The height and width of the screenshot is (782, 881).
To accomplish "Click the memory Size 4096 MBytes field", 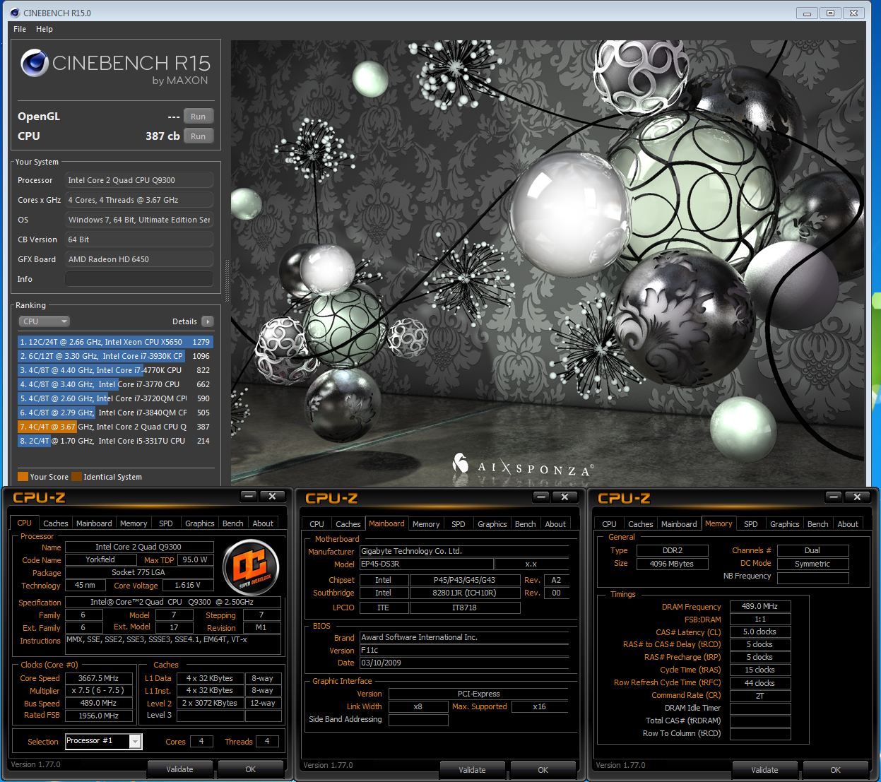I will (672, 564).
